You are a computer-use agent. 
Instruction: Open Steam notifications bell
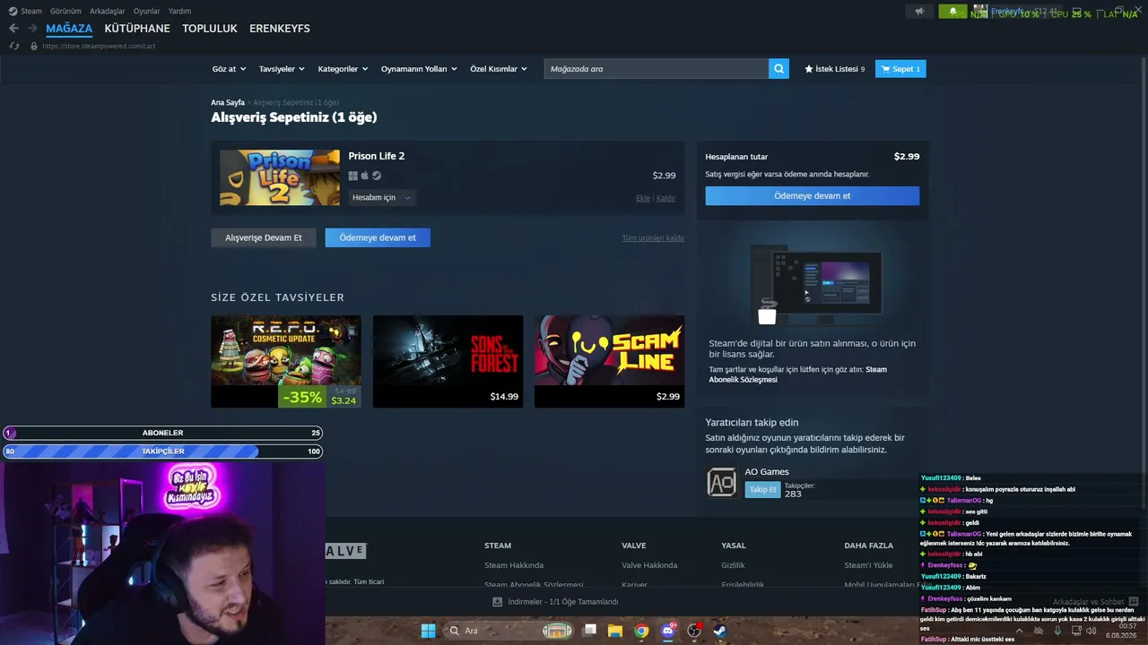pos(952,12)
